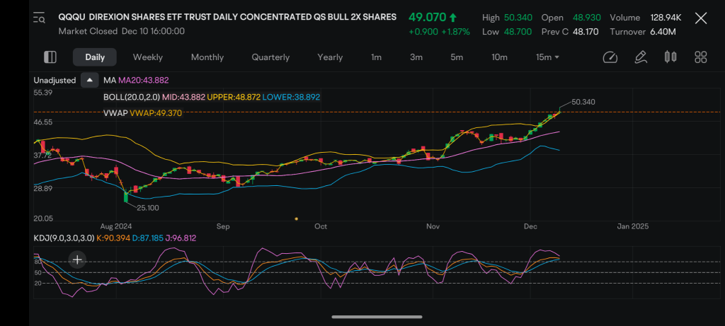Select the Monthly timeframe tab

[x=207, y=57]
